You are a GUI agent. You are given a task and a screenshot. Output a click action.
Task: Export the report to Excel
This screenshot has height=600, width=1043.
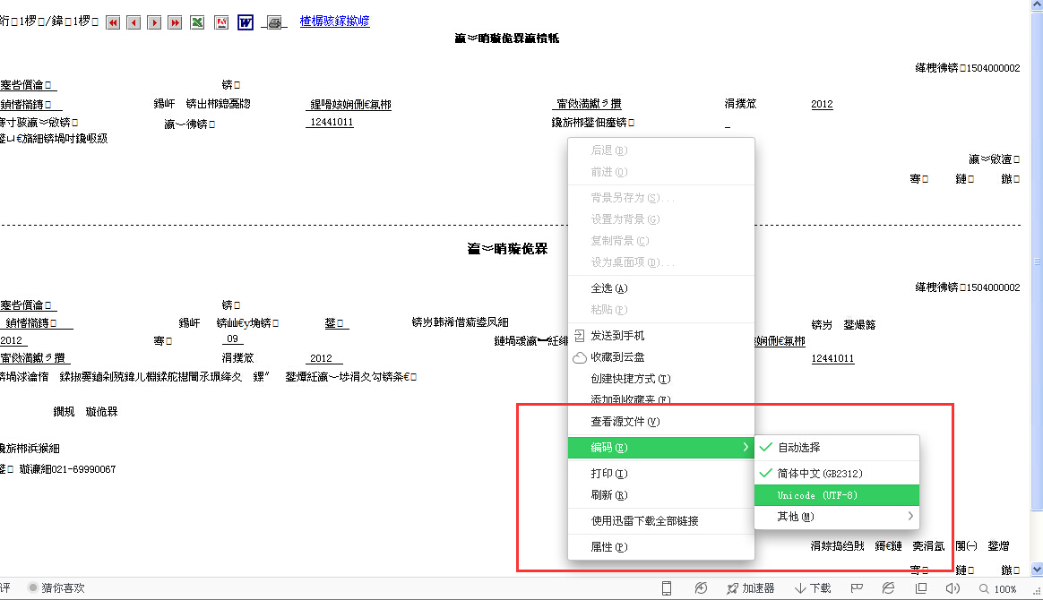tap(197, 22)
